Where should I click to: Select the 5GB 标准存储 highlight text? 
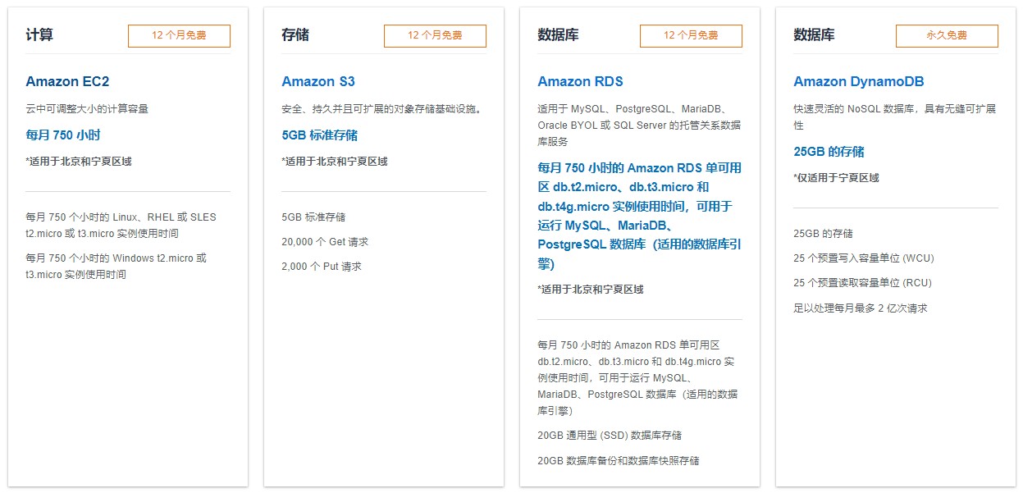point(320,135)
